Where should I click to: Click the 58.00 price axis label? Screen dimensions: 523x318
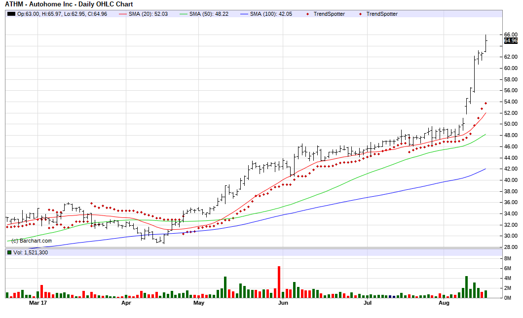pos(511,79)
